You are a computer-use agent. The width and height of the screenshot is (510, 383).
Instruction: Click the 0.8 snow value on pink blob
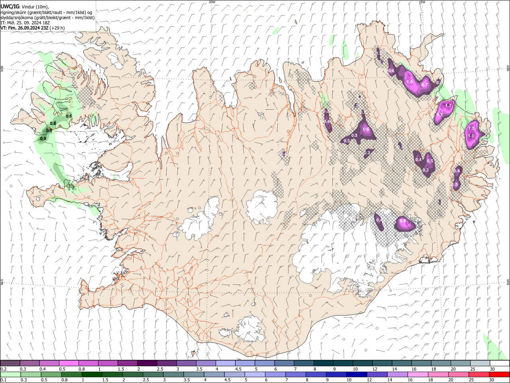(x=403, y=221)
